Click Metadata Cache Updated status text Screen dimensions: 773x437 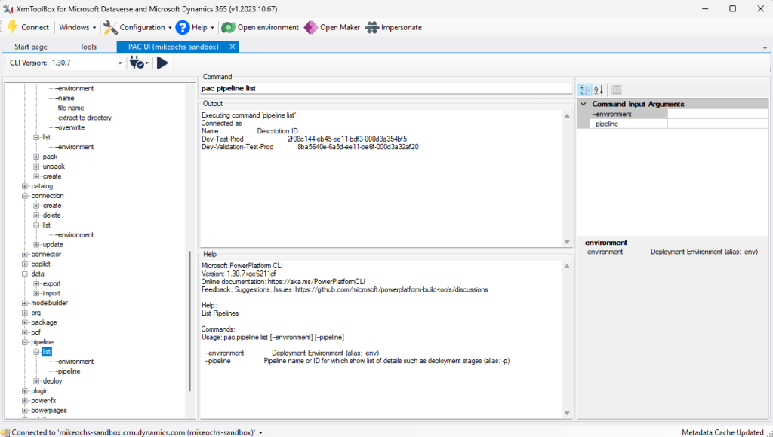[722, 432]
